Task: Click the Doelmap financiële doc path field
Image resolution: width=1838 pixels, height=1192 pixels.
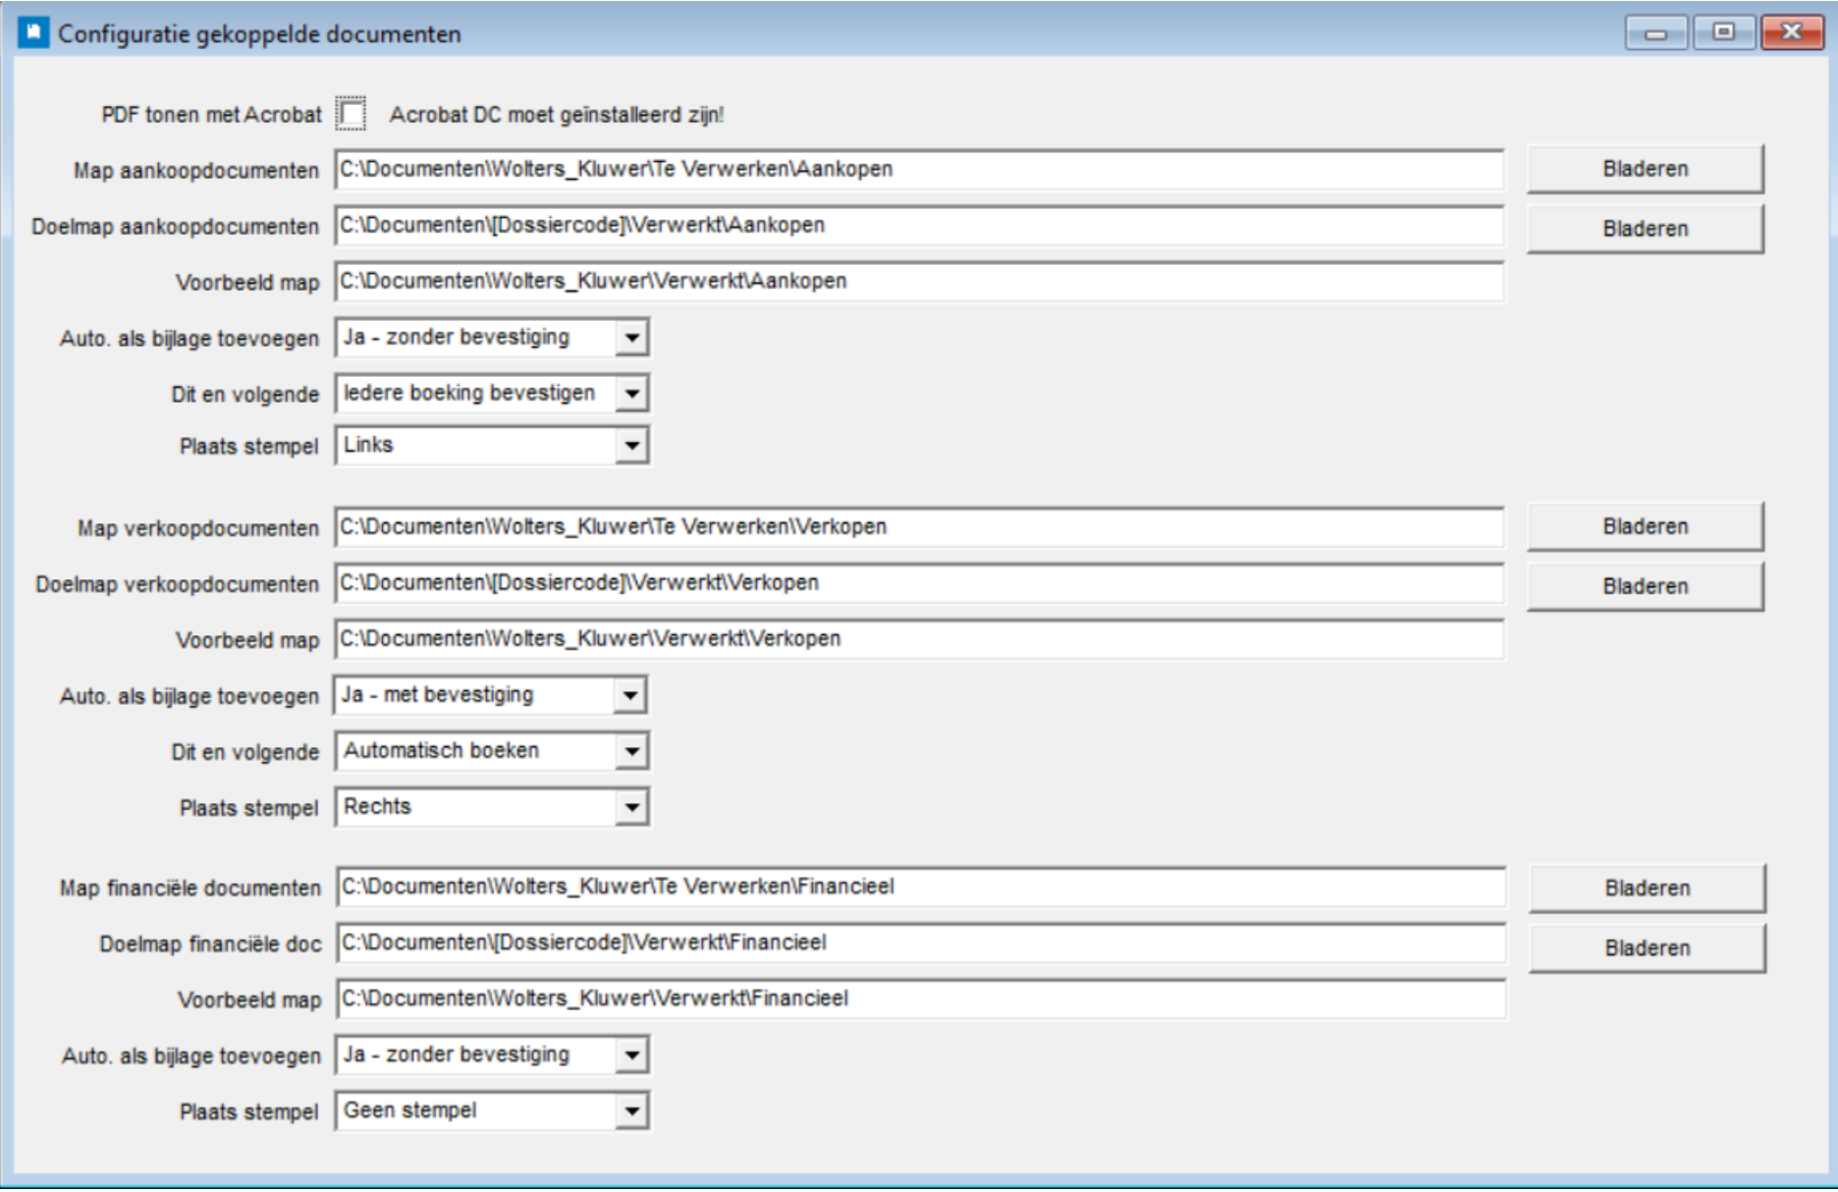Action: (x=921, y=943)
